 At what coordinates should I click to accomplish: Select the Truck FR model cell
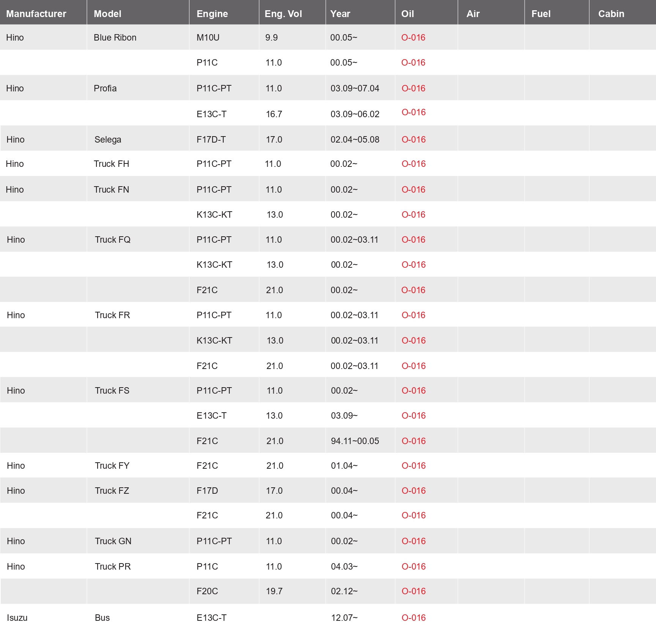coord(112,315)
